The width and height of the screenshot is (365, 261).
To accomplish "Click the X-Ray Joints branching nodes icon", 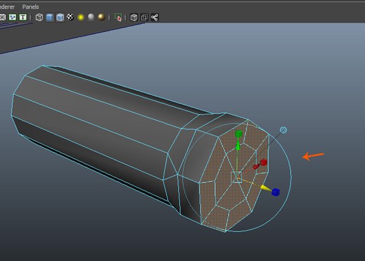I will 155,17.
